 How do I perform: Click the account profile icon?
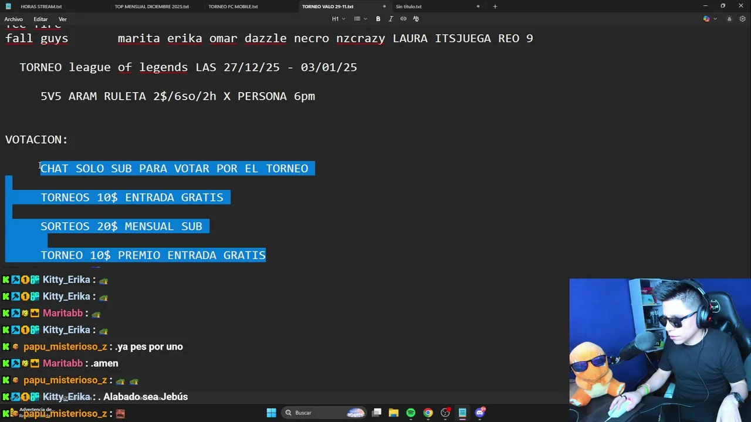[x=729, y=19]
